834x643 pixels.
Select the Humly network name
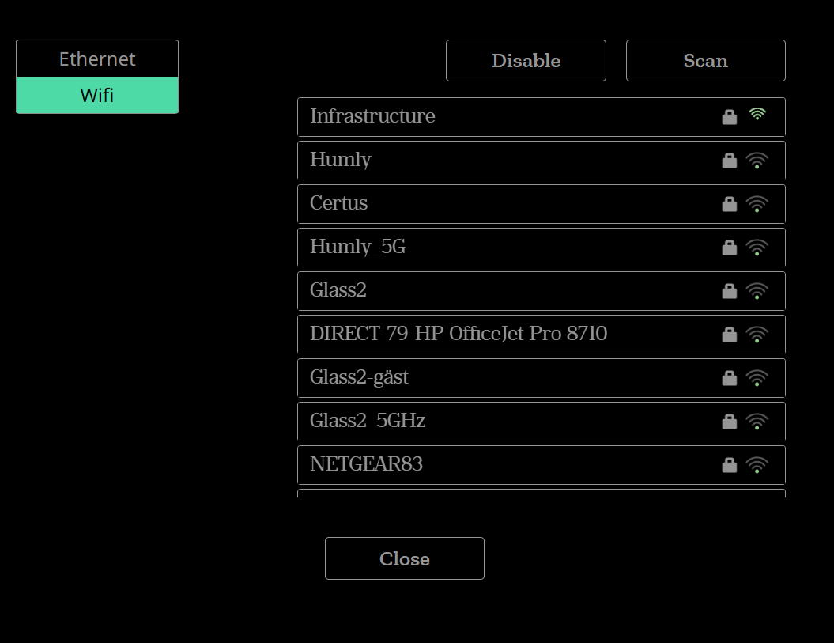341,160
